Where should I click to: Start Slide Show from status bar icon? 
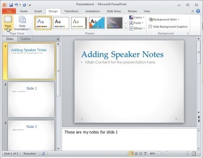coord(145,153)
